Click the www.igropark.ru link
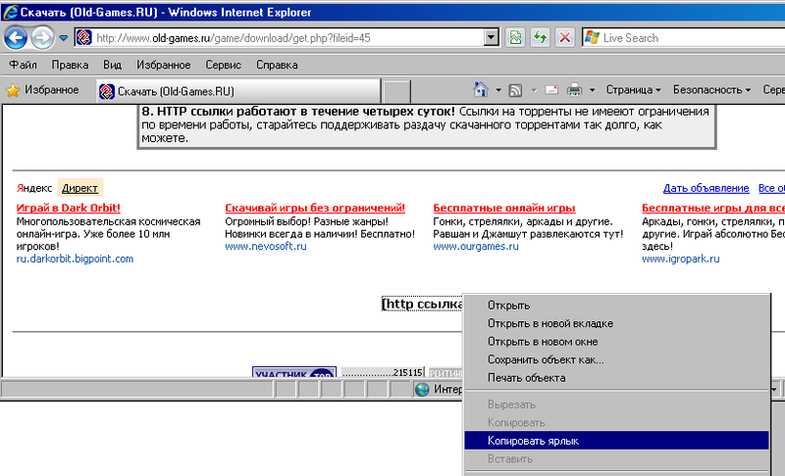Viewport: 785px width, 476px height. (680, 259)
